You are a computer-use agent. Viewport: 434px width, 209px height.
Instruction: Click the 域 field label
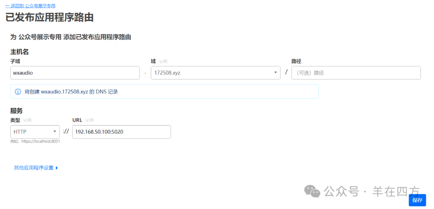coord(153,61)
